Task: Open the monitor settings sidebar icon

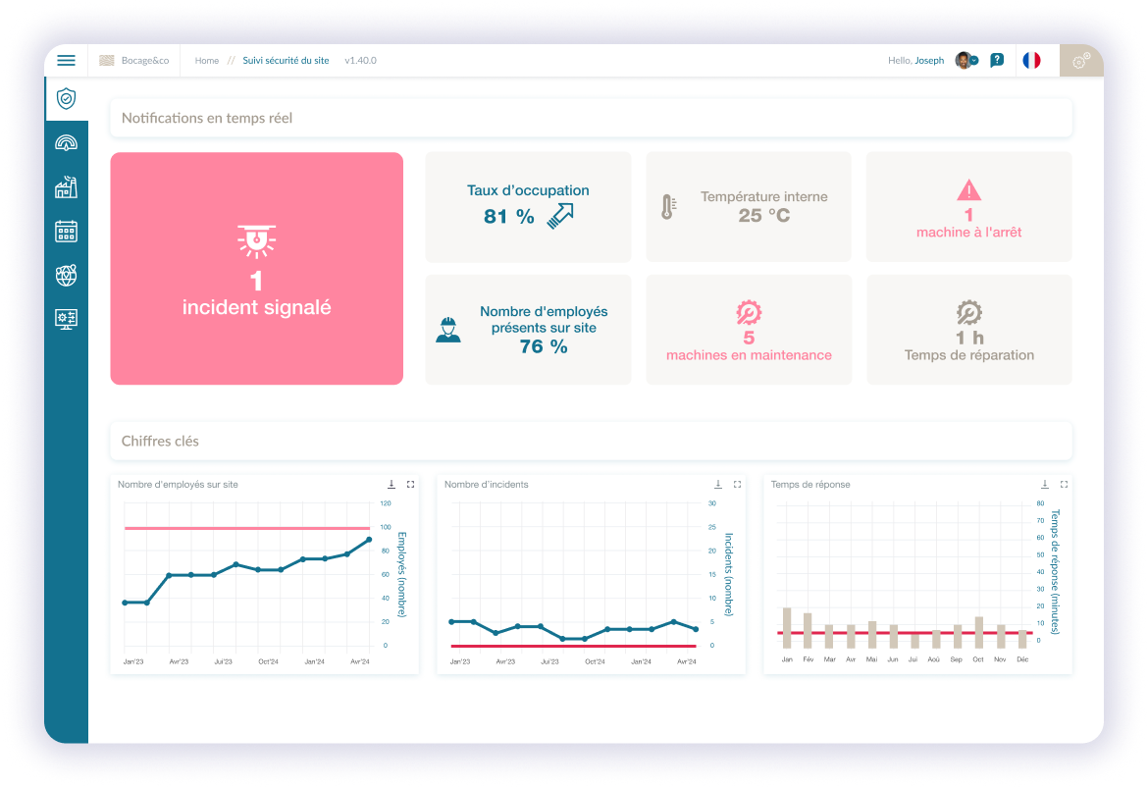Action: pos(66,319)
